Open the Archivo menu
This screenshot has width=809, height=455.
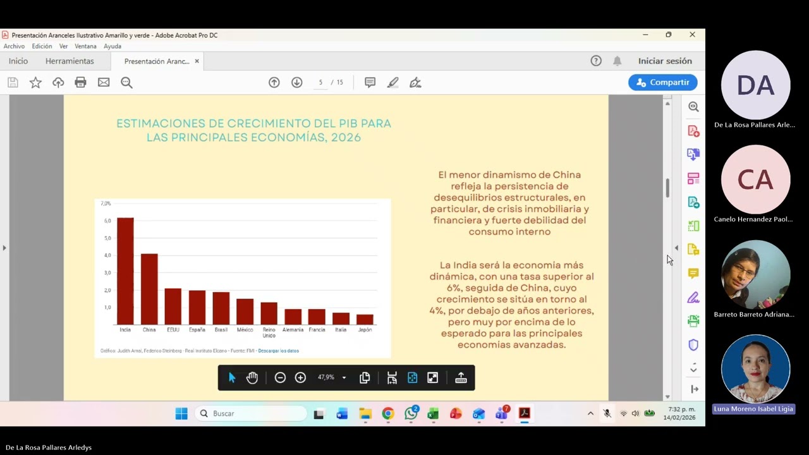(14, 46)
